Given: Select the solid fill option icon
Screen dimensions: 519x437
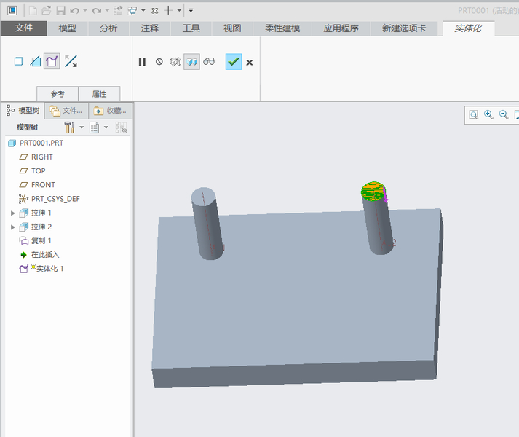Looking at the screenshot, I should (x=19, y=61).
